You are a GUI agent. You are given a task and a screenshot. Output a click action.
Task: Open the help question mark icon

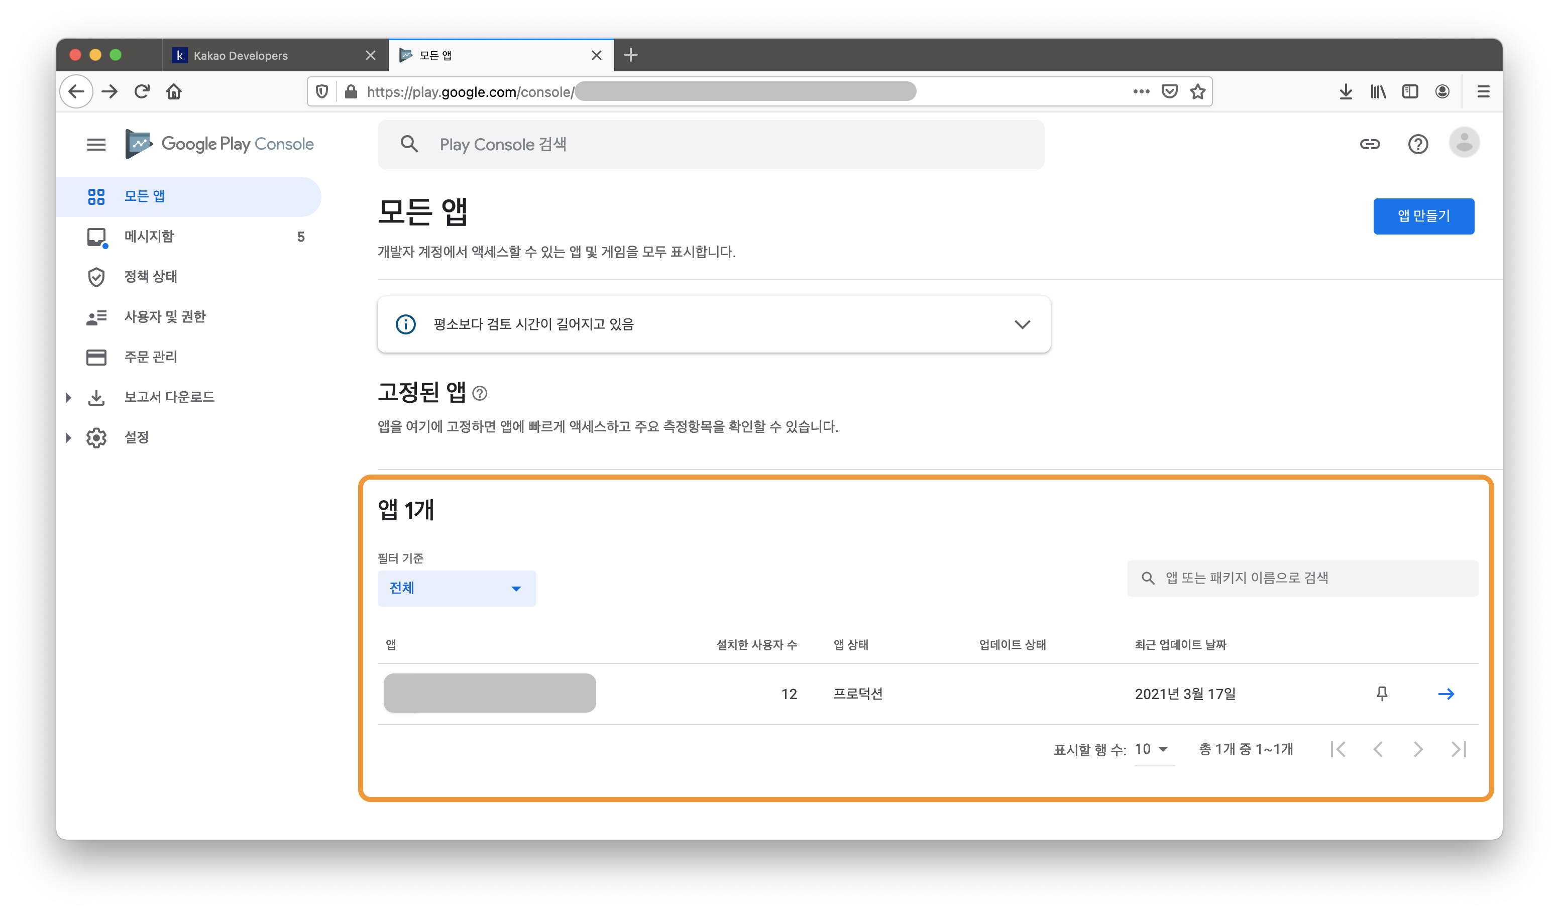point(1417,144)
